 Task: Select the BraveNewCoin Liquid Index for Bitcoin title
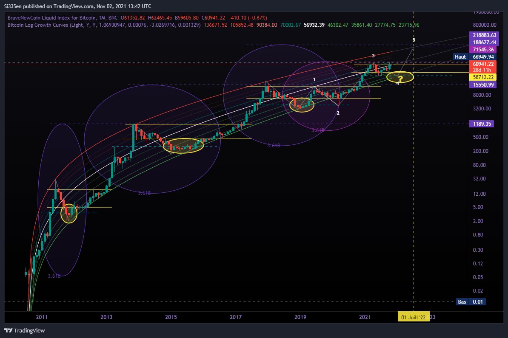click(63, 18)
